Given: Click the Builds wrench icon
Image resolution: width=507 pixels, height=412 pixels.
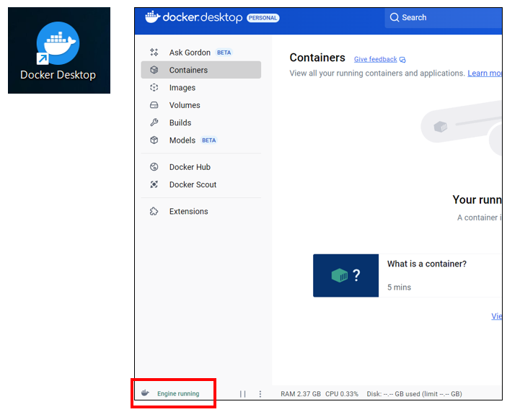Looking at the screenshot, I should click(154, 122).
